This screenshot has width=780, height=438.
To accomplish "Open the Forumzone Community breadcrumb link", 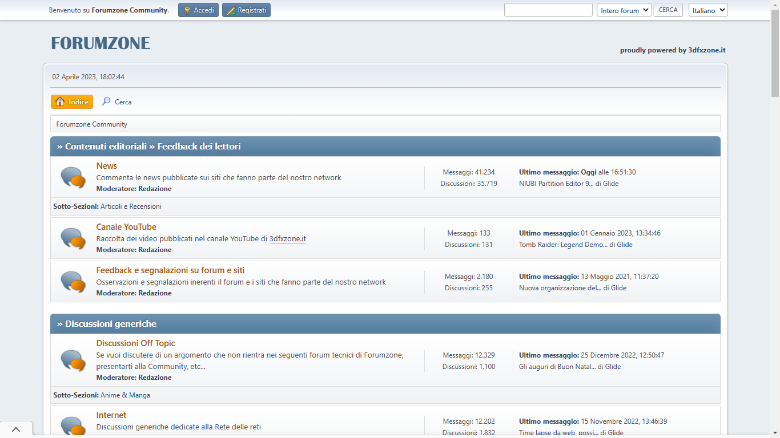I will pyautogui.click(x=92, y=124).
